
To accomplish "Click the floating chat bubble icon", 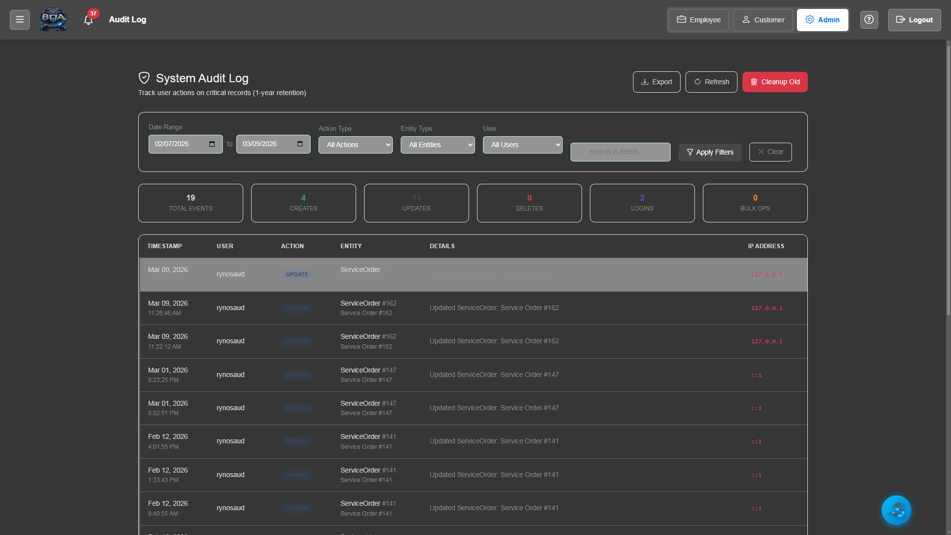I will tap(896, 510).
